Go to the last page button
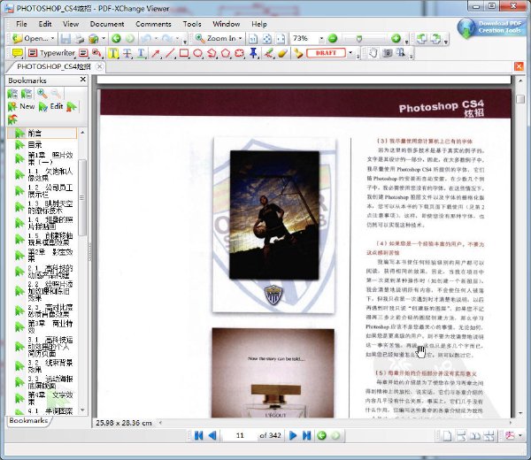 point(306,435)
